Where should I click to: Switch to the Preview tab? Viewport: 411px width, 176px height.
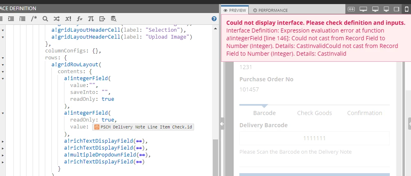tap(235, 10)
